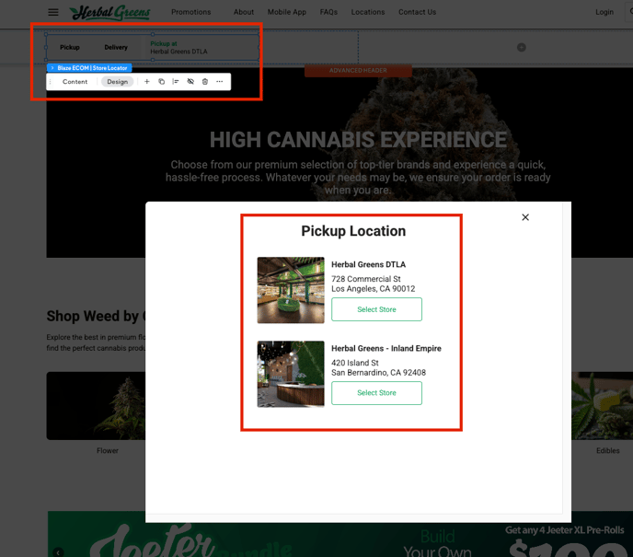This screenshot has width=633, height=557.
Task: Click the previous slide arrow on Jeeter banner
Action: [58, 552]
